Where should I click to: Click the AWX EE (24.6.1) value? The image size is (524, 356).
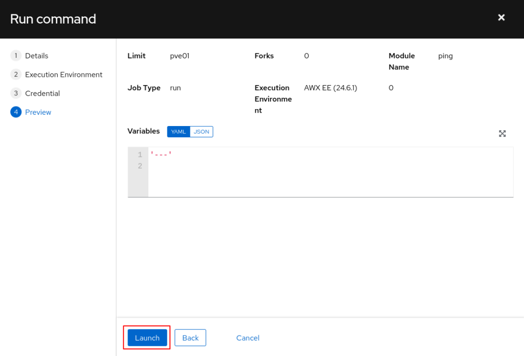click(331, 88)
